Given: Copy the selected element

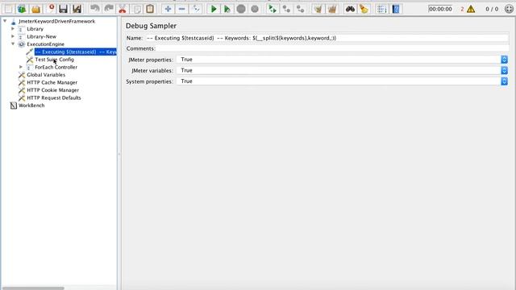Looking at the screenshot, I should pos(136,9).
